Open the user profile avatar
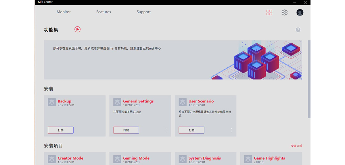Image resolution: width=345 pixels, height=165 pixels. (300, 12)
